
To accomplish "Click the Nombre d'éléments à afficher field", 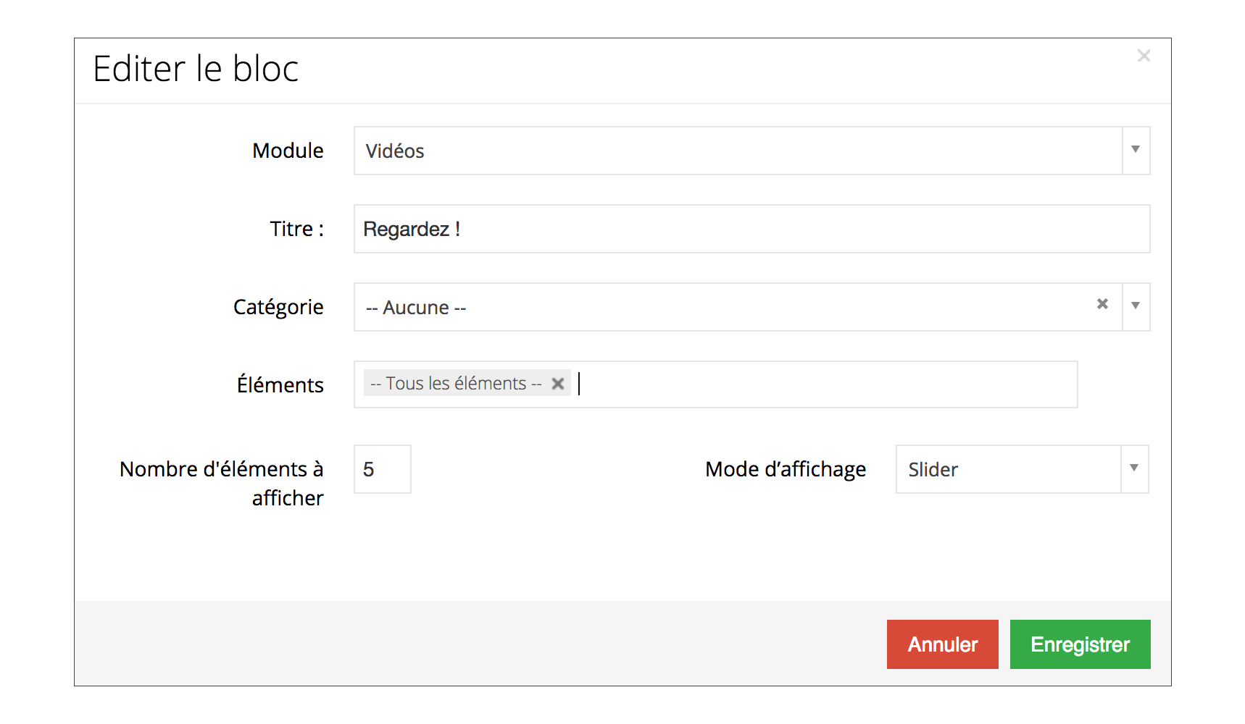I will 383,469.
